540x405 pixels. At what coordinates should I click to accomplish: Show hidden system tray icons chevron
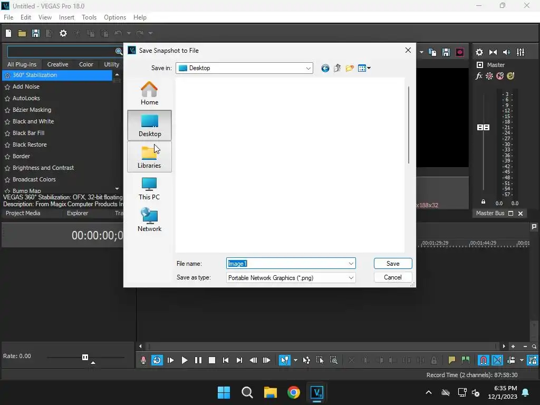coord(429,392)
